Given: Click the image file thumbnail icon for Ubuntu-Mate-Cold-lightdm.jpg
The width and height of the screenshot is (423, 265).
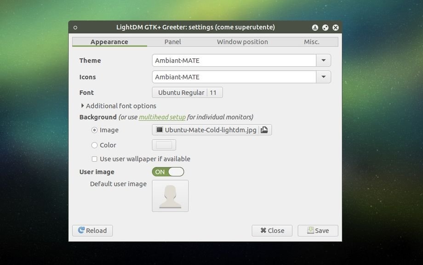Looking at the screenshot, I should tap(160, 130).
